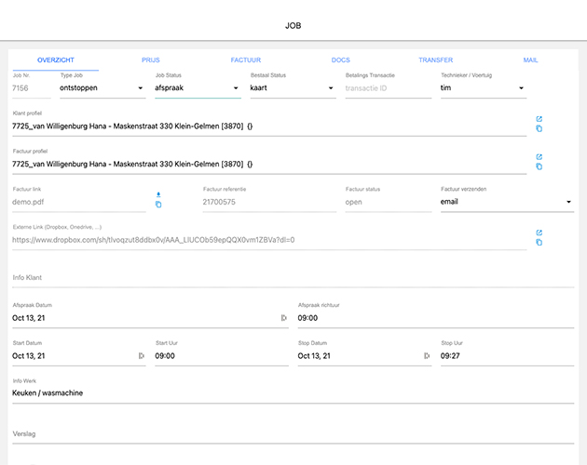Open the Externe Link Dropbox URL icon
Viewport: 587px width, 465px height.
(539, 233)
